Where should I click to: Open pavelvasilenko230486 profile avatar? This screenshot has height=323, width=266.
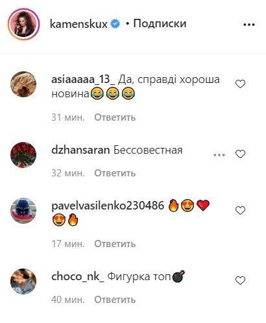coord(23,210)
